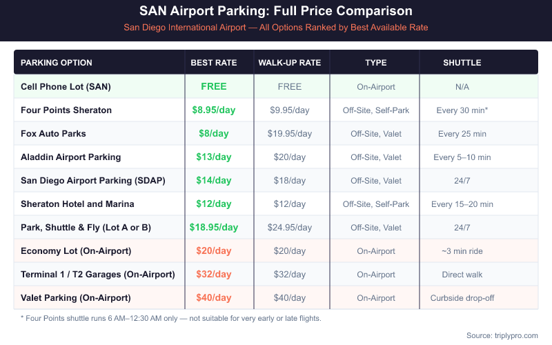Viewport: 552px width, 345px height.
Task: Select Fox Auto Parks row label
Action: pos(53,134)
